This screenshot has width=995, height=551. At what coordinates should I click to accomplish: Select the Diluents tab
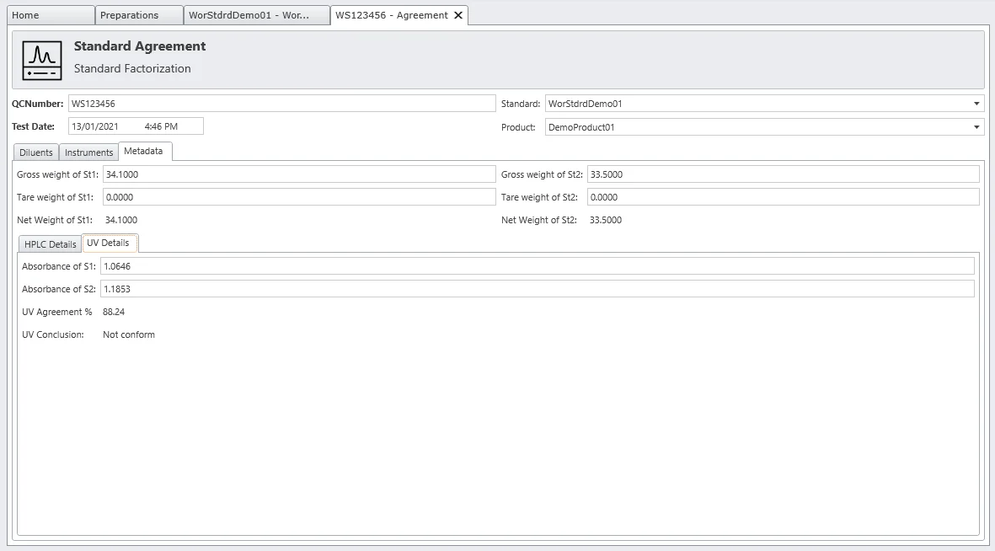[36, 152]
